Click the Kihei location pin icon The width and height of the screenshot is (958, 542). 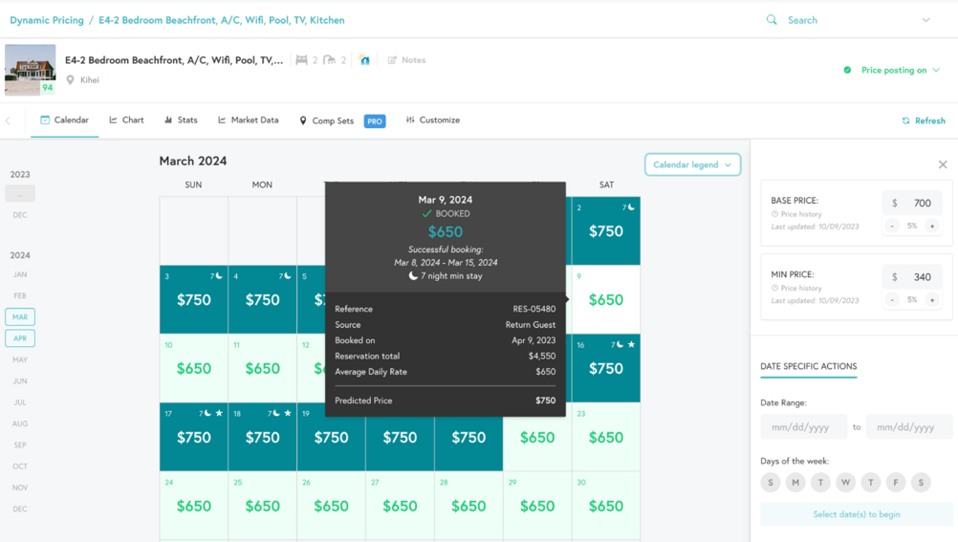pos(70,80)
